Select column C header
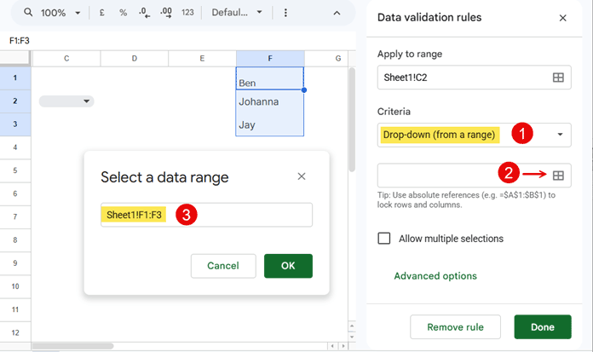This screenshot has height=352, width=593. point(66,58)
